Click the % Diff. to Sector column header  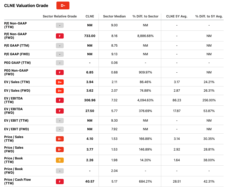pyautogui.click(x=145, y=16)
